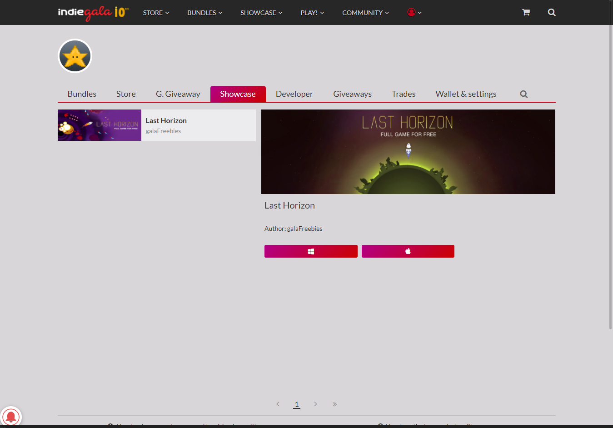Download Last Horizon for Mac

[408, 251]
